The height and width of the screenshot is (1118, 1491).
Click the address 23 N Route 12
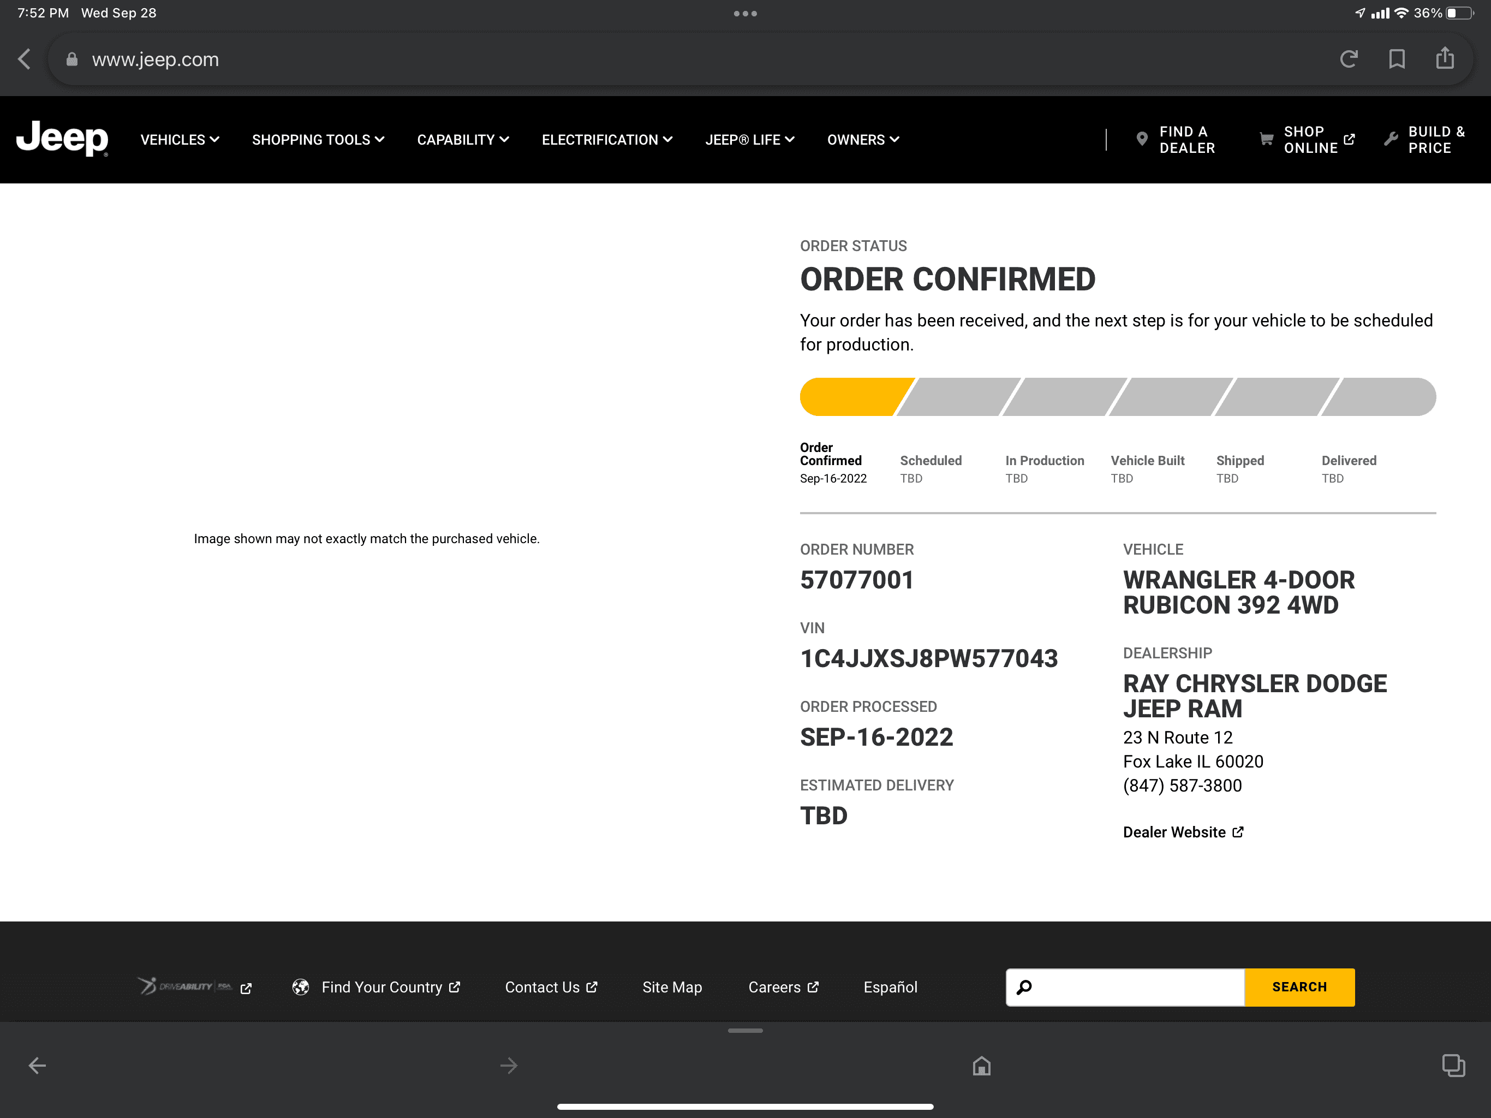point(1178,738)
